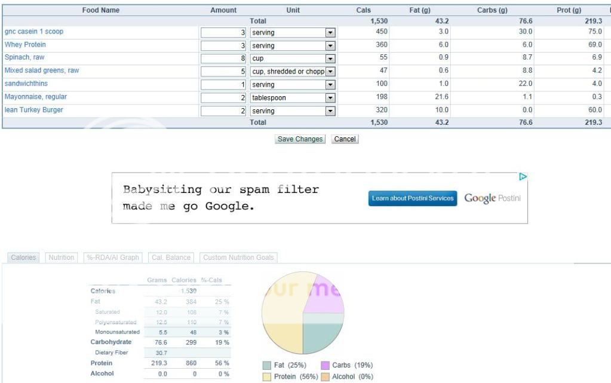Click the sandwichthins food link
This screenshot has width=611, height=383.
click(x=26, y=84)
